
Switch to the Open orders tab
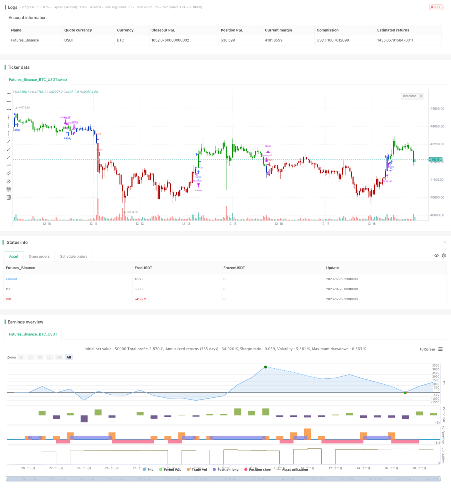tap(39, 257)
